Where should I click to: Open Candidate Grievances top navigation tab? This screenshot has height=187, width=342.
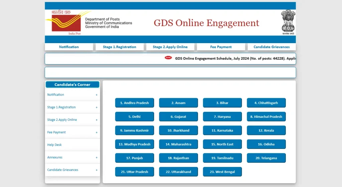(x=272, y=47)
